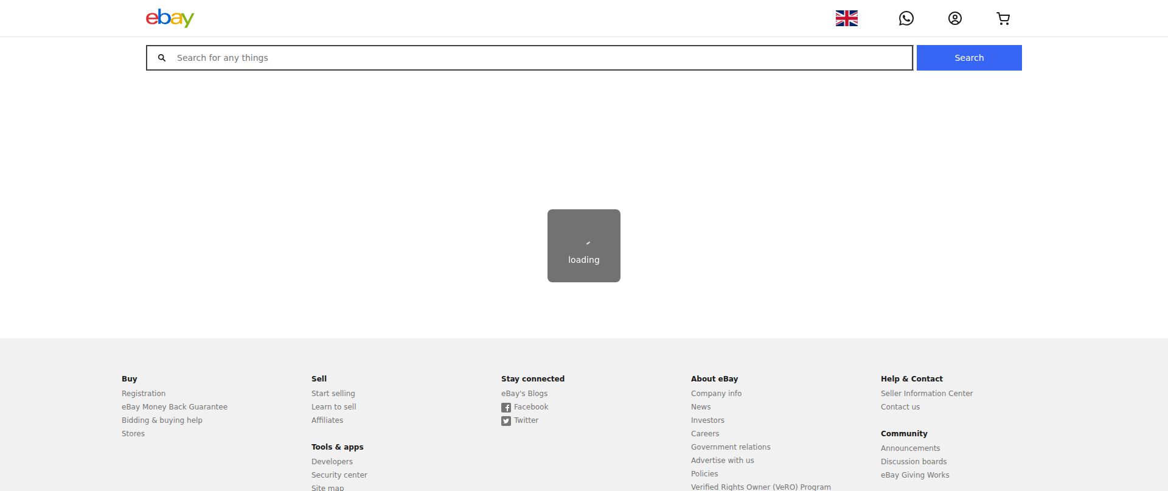
Task: Open Verified Rights Owner (VeRO) Program link
Action: pyautogui.click(x=761, y=487)
